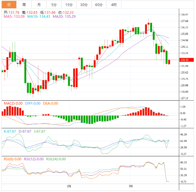The image size is (196, 192).
Task: Click the 137.60 price axis label
Action: pyautogui.click(x=184, y=21)
